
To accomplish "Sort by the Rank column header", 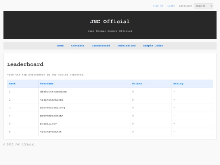I will [12, 84].
